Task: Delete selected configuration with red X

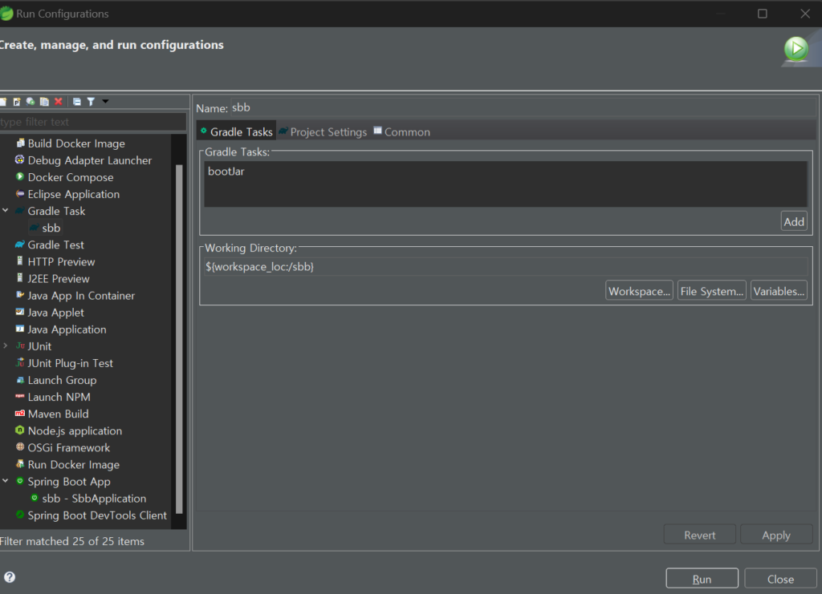Action: point(58,102)
